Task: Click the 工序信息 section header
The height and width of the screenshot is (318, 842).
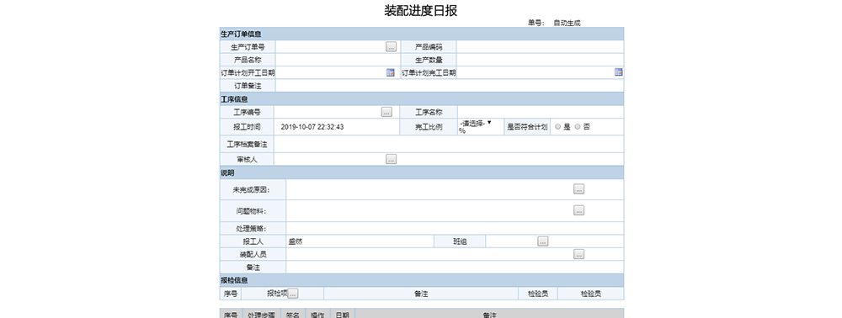Action: coord(422,99)
